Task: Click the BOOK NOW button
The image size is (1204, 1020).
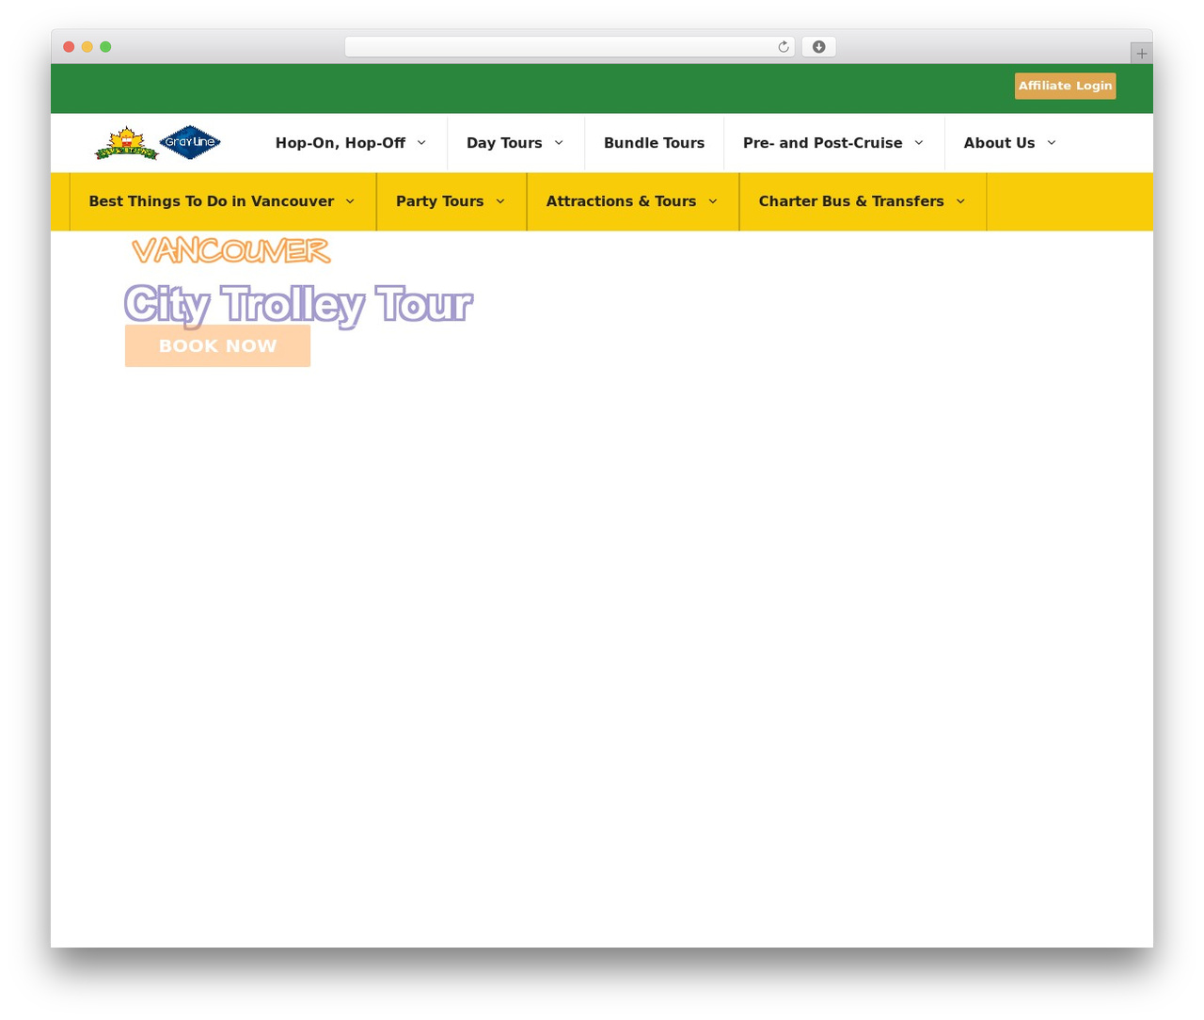Action: point(217,345)
